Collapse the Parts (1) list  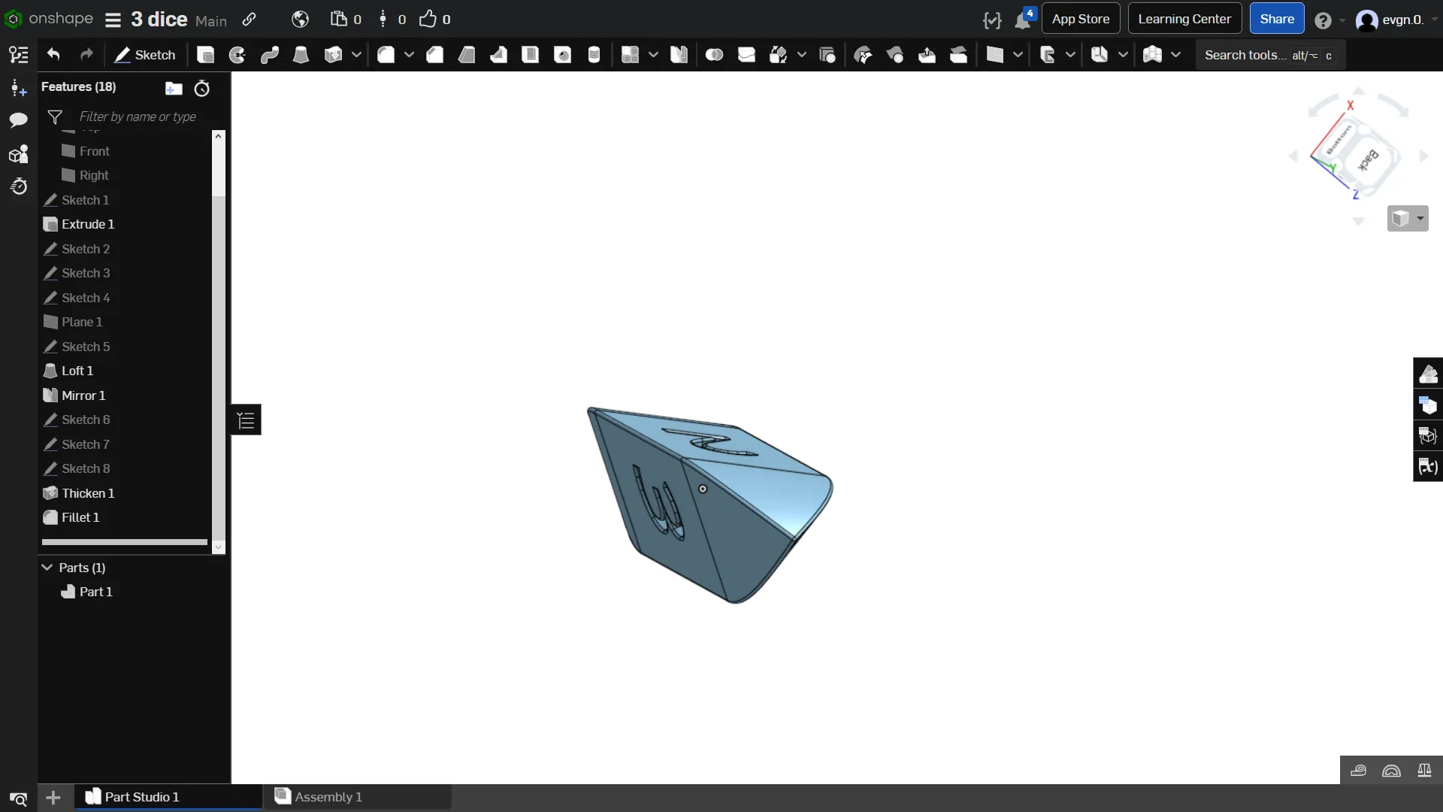(47, 568)
